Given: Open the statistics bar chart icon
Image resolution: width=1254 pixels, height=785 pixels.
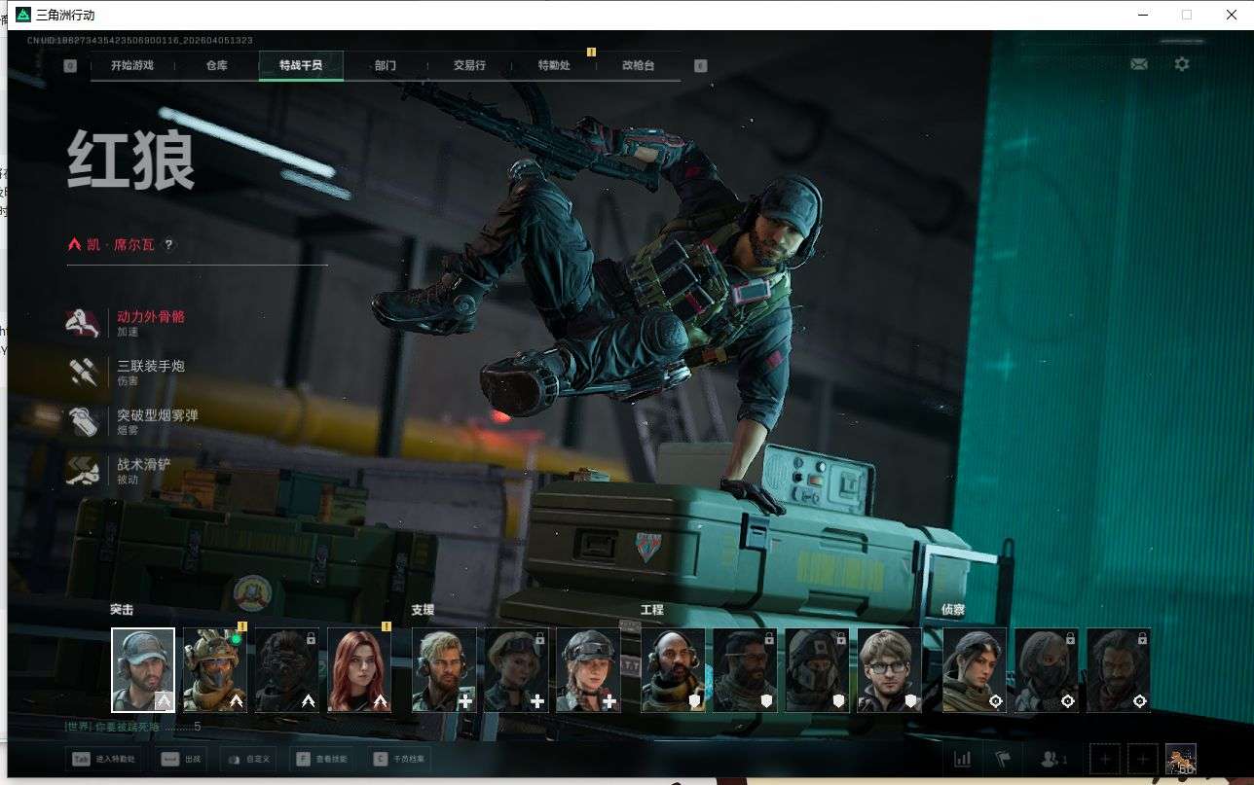Looking at the screenshot, I should coord(962,759).
